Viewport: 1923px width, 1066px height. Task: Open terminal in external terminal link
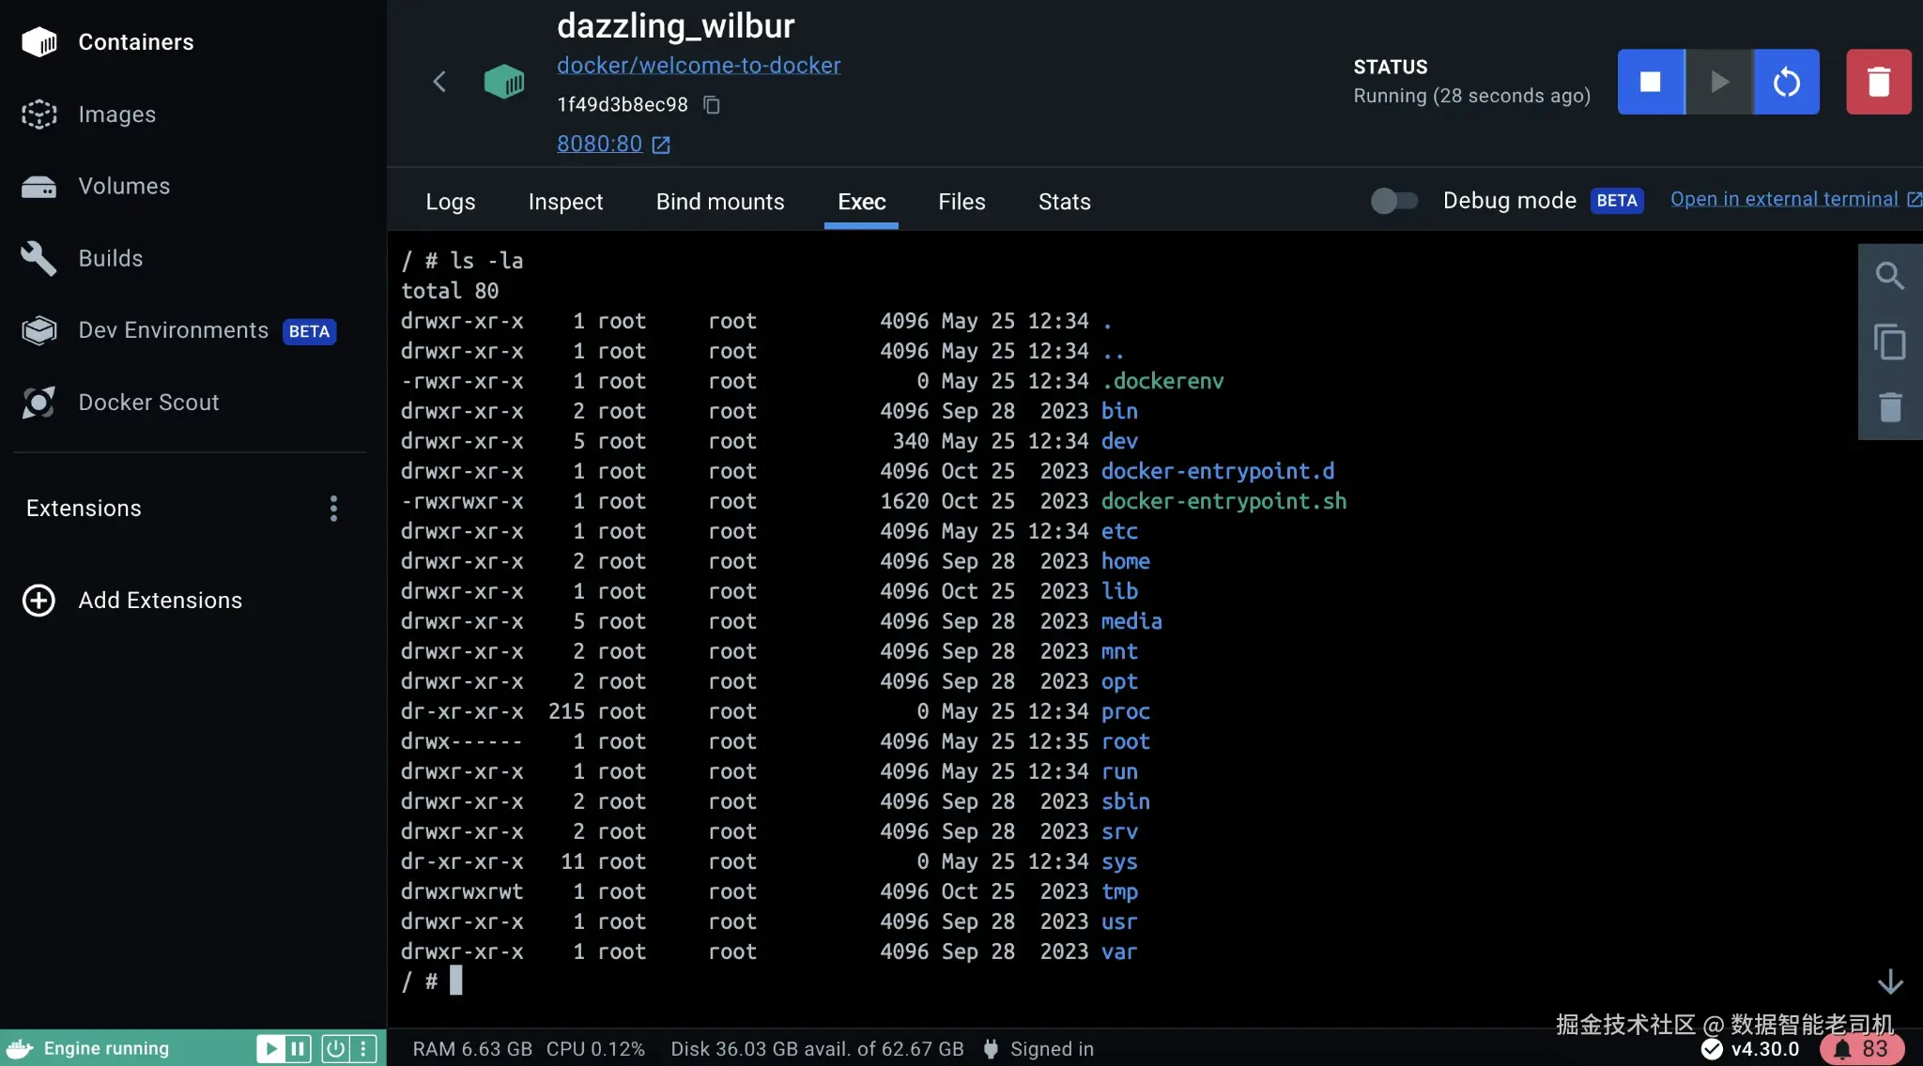(x=1795, y=199)
